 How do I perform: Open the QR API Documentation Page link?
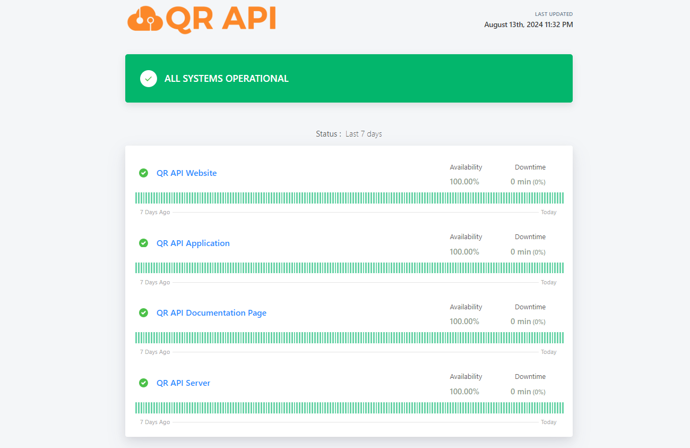(211, 312)
